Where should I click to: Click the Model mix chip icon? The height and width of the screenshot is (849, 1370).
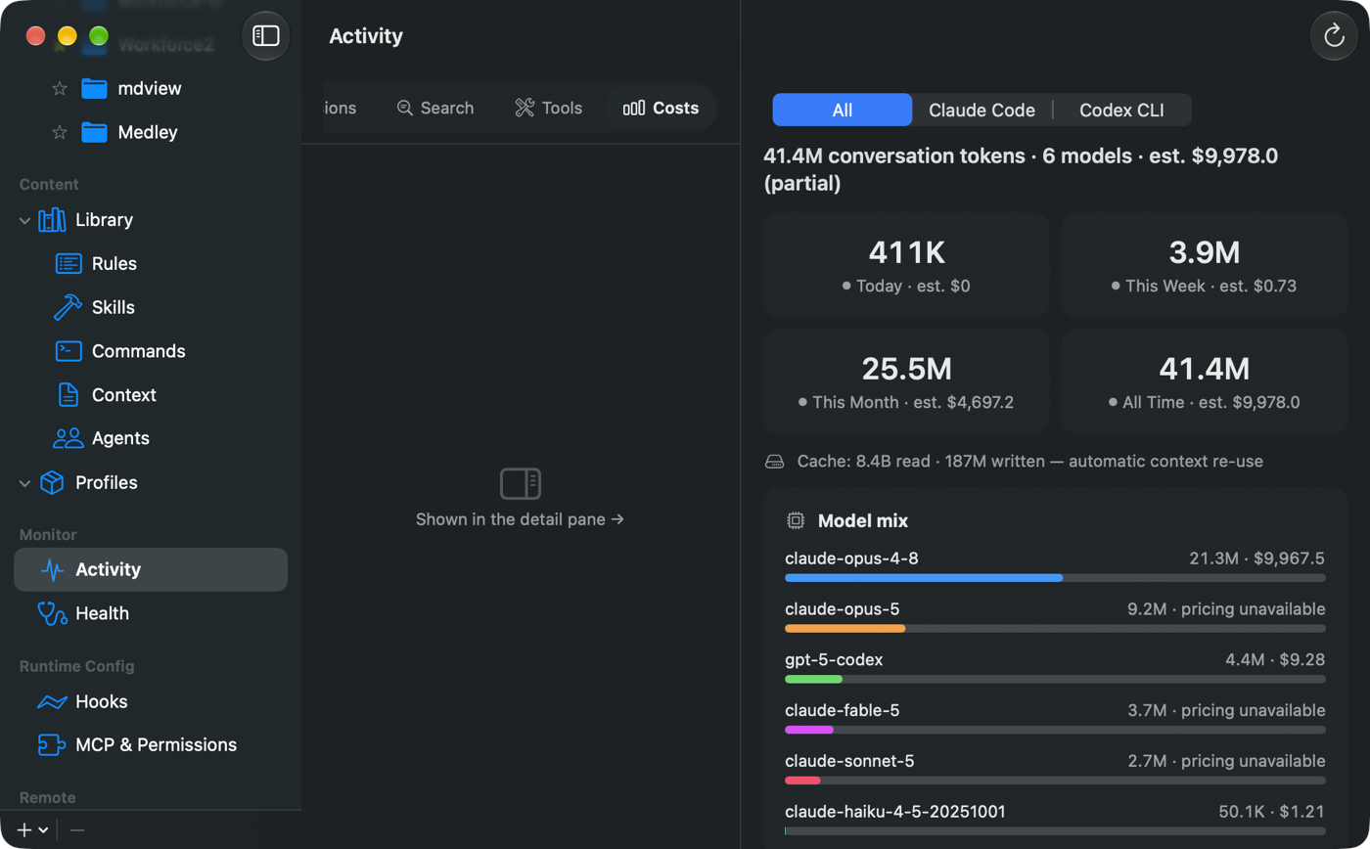click(x=796, y=521)
